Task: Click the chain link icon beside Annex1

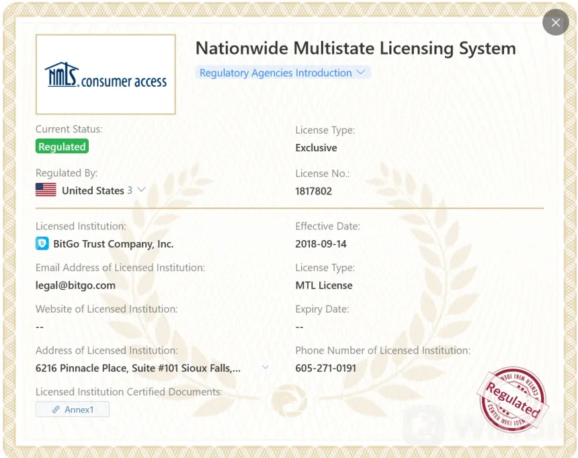Action: pyautogui.click(x=56, y=410)
